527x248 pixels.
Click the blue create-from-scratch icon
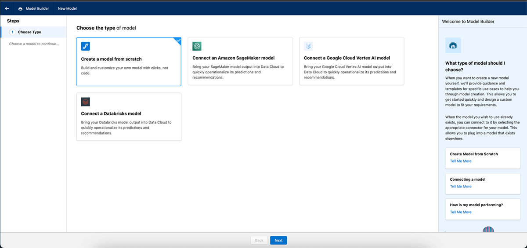(x=86, y=47)
